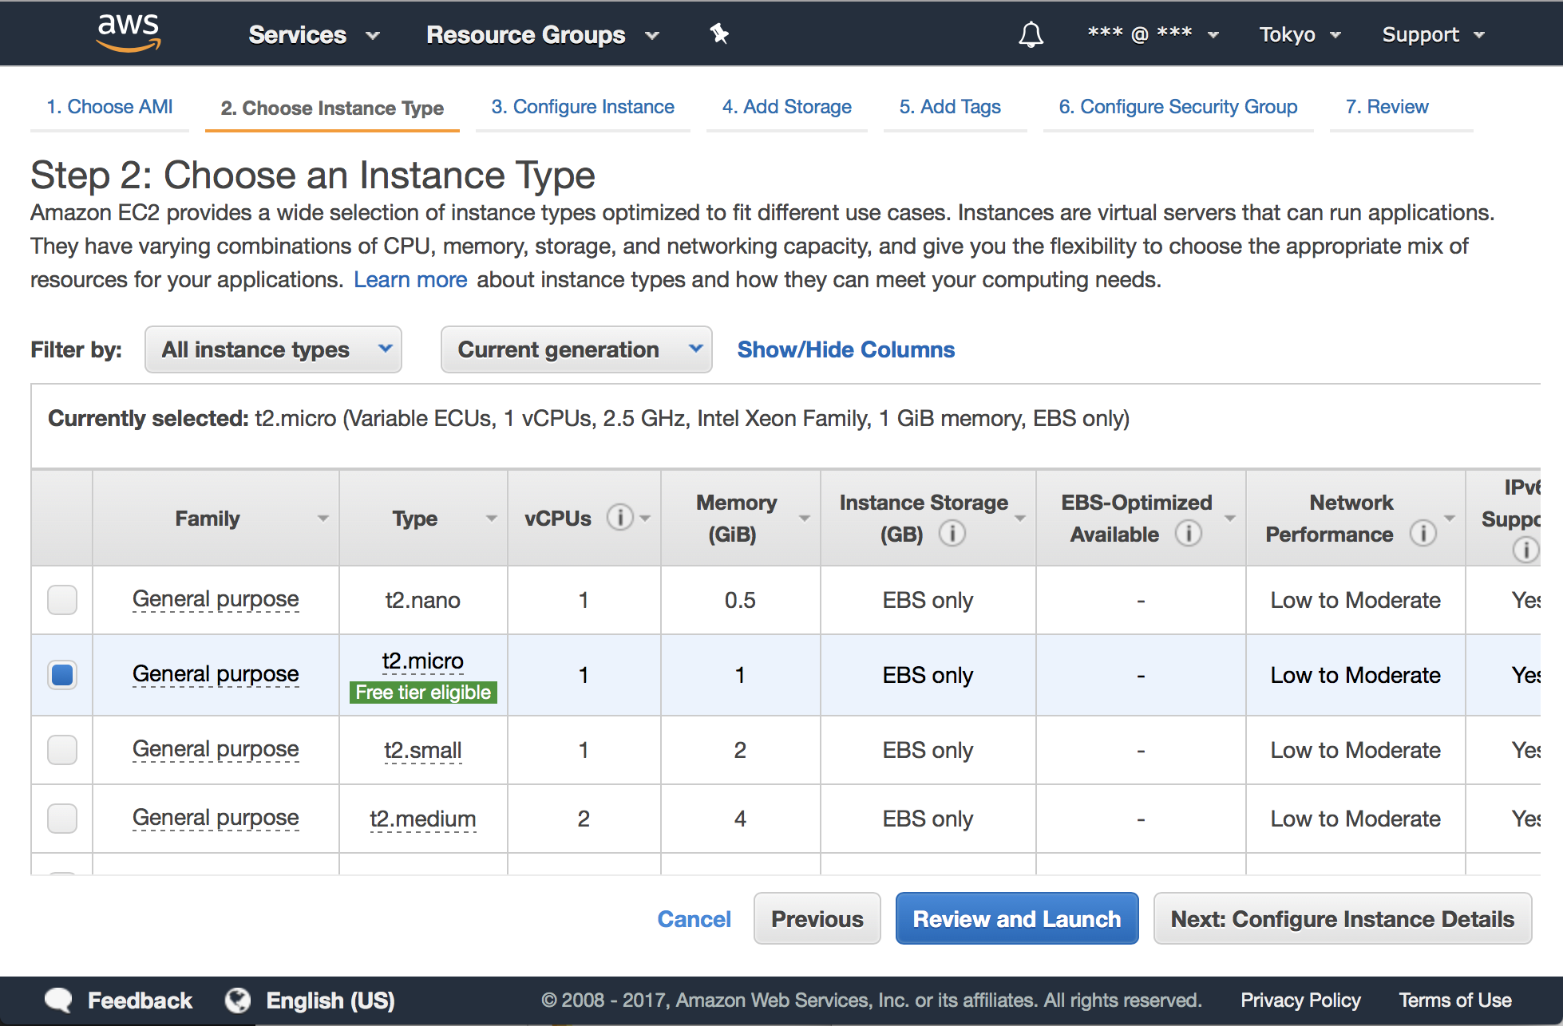The height and width of the screenshot is (1026, 1563).
Task: Select 2. Choose Instance Type tab
Action: 332,108
